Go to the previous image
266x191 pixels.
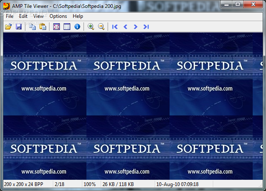click(x=126, y=27)
